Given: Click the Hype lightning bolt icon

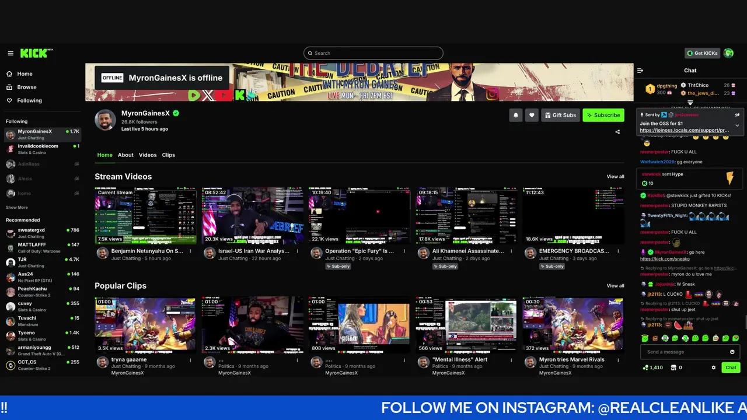Looking at the screenshot, I should (x=729, y=178).
